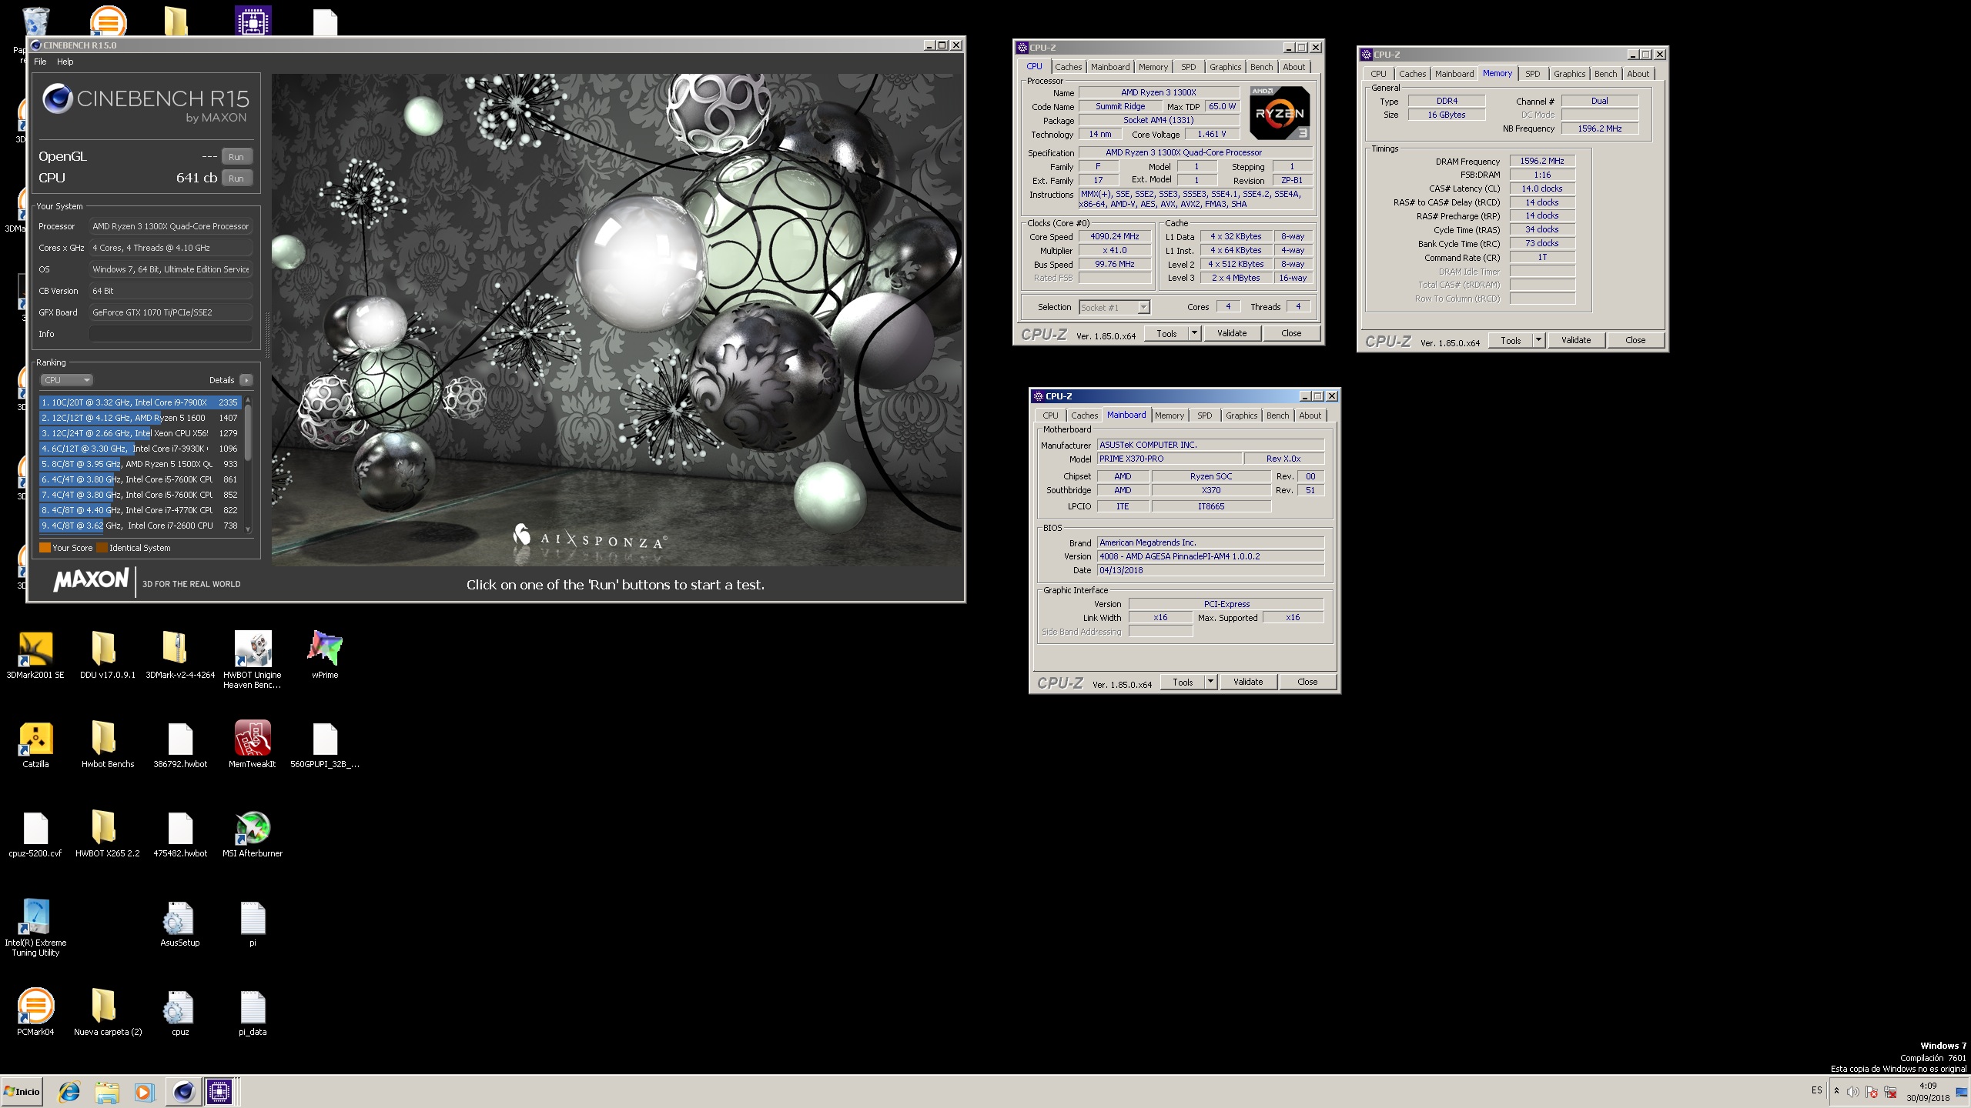Run the CPU test in Cinebench
The width and height of the screenshot is (1971, 1108).
236,179
